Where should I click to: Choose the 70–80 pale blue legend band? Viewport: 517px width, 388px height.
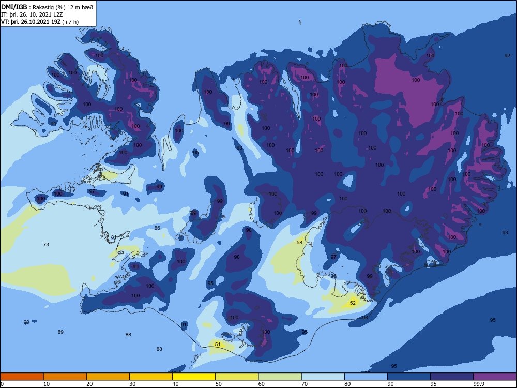click(x=323, y=377)
